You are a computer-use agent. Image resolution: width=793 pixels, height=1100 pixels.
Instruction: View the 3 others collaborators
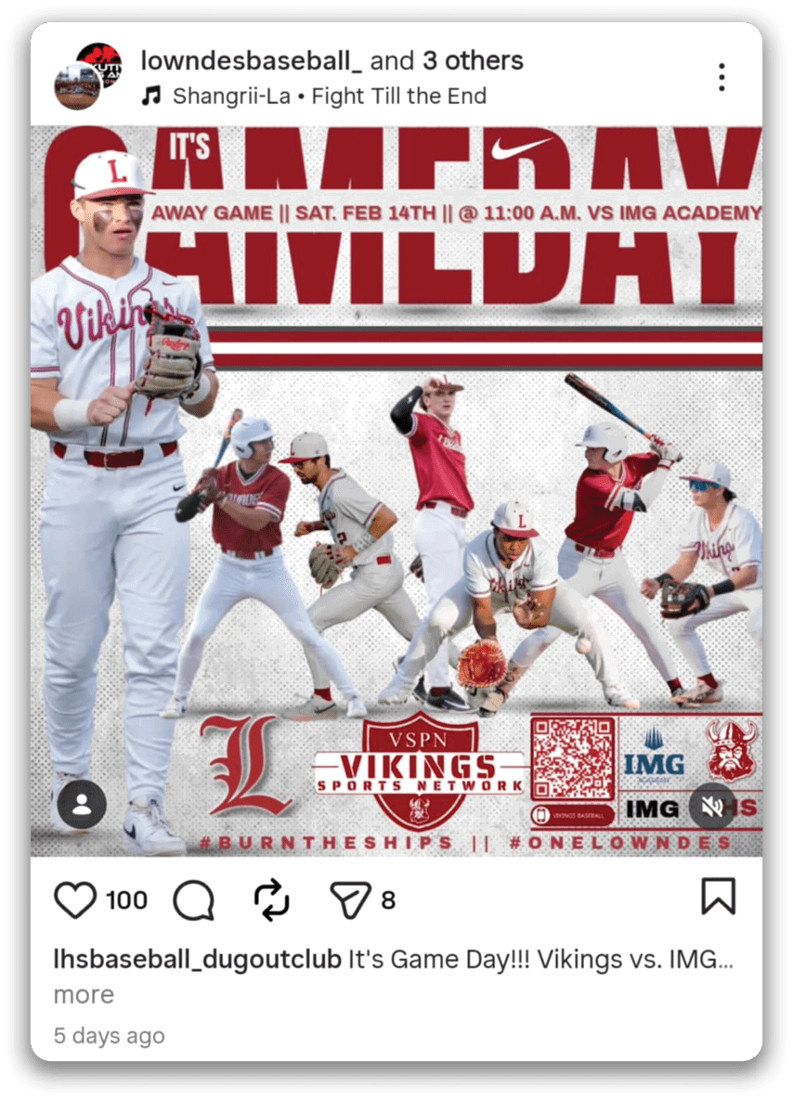[x=473, y=60]
